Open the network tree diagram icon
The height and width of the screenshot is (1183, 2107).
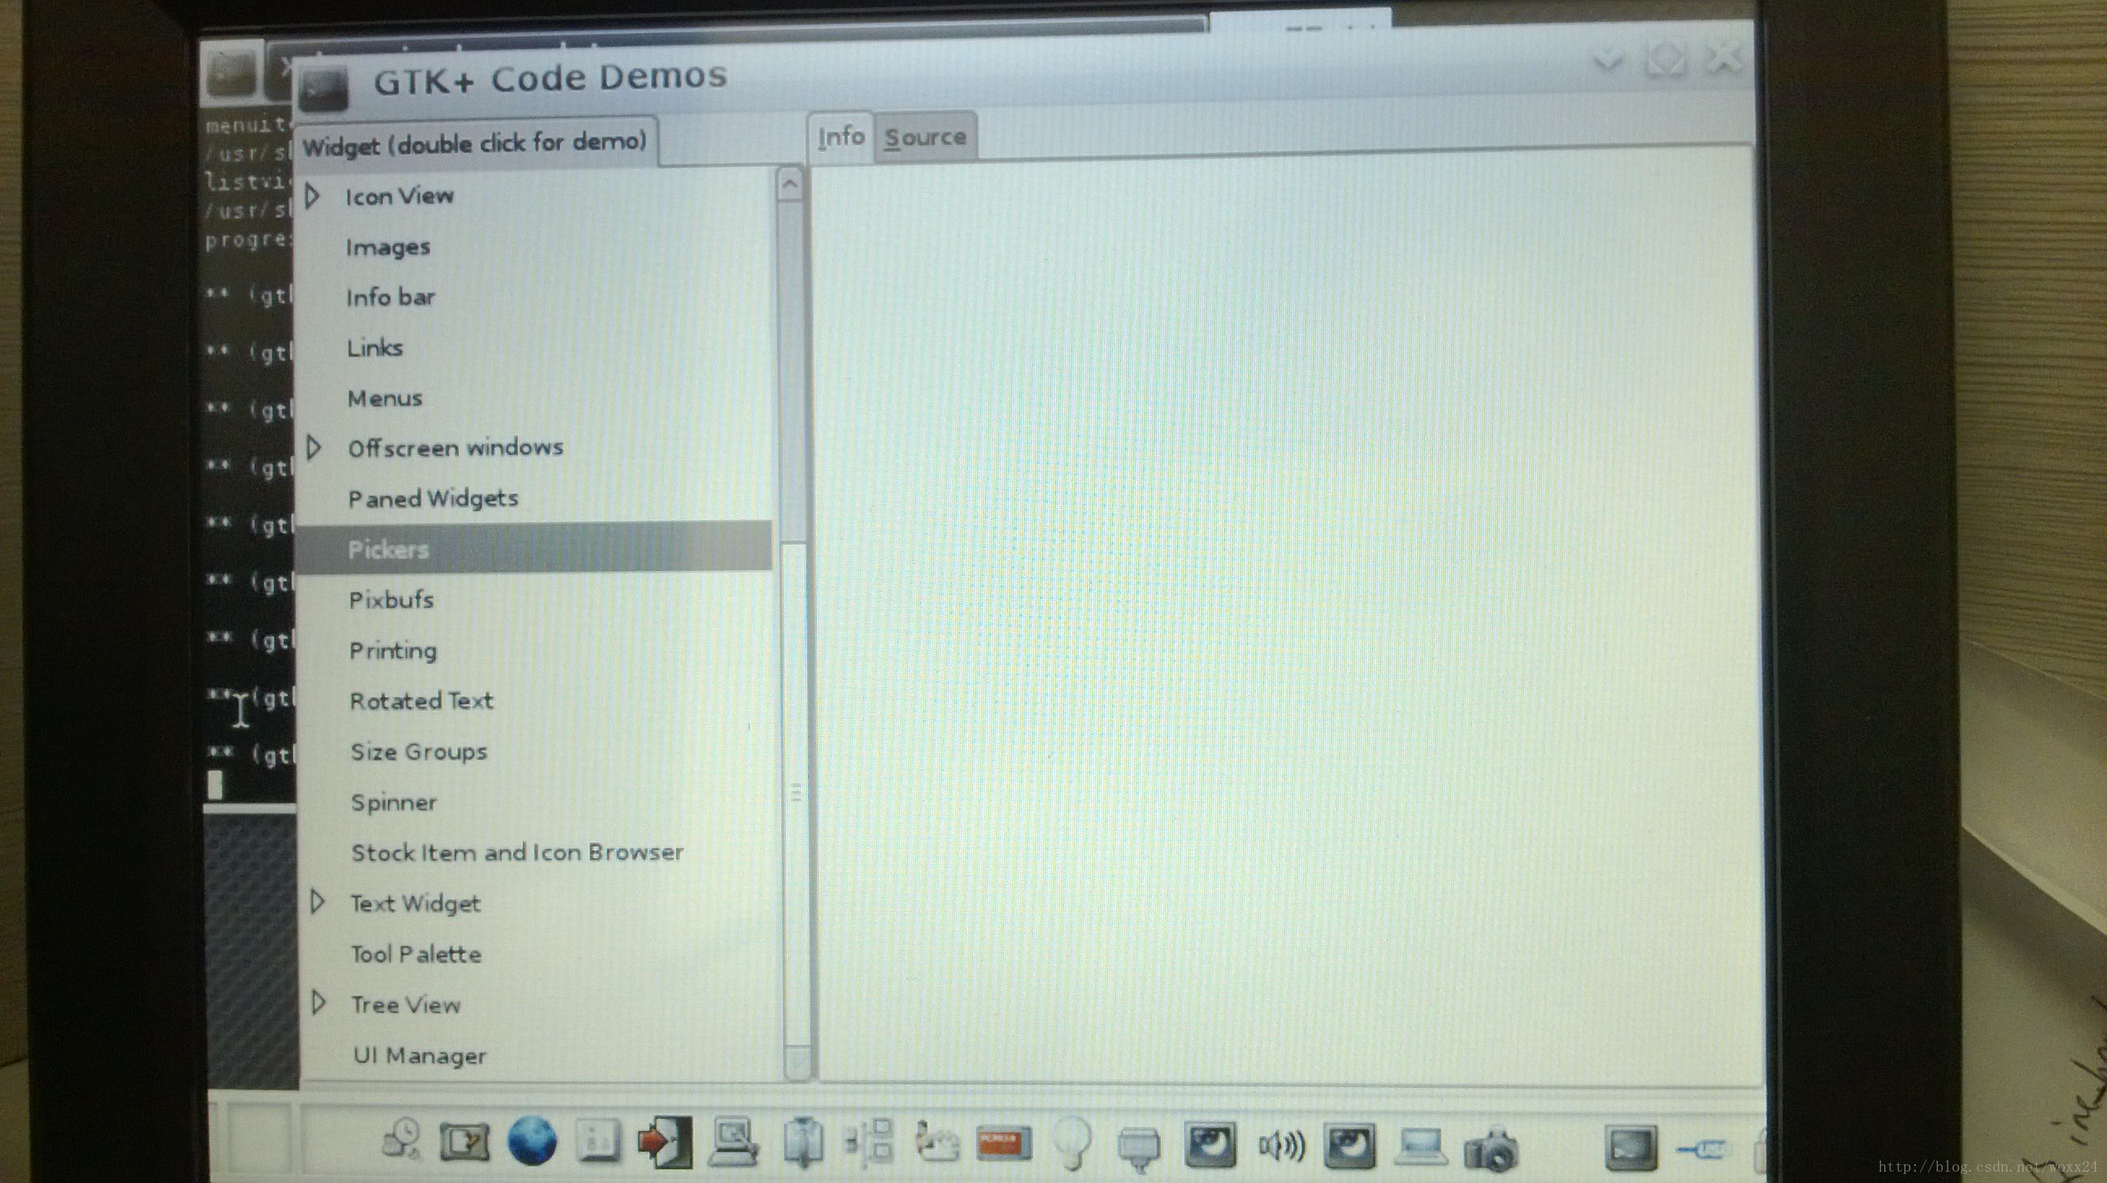tap(870, 1142)
